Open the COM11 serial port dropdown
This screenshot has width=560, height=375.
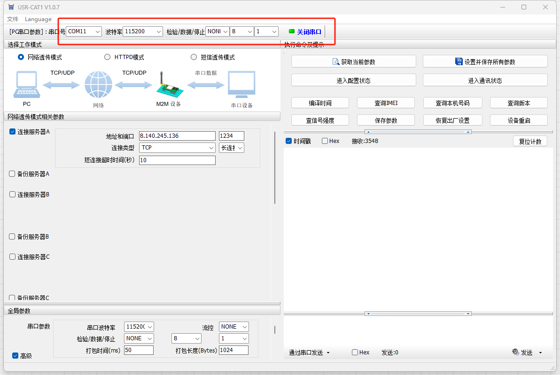click(x=84, y=31)
